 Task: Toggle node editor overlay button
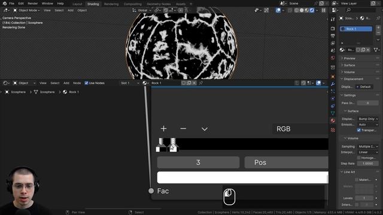(x=318, y=83)
